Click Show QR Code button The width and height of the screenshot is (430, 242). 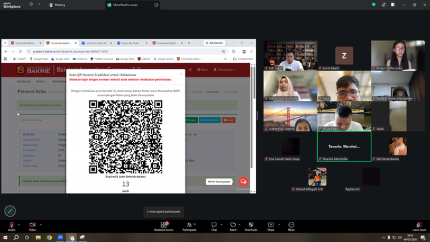click(210, 120)
